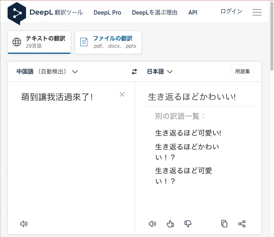
Task: Open the API menu item
Action: (193, 12)
